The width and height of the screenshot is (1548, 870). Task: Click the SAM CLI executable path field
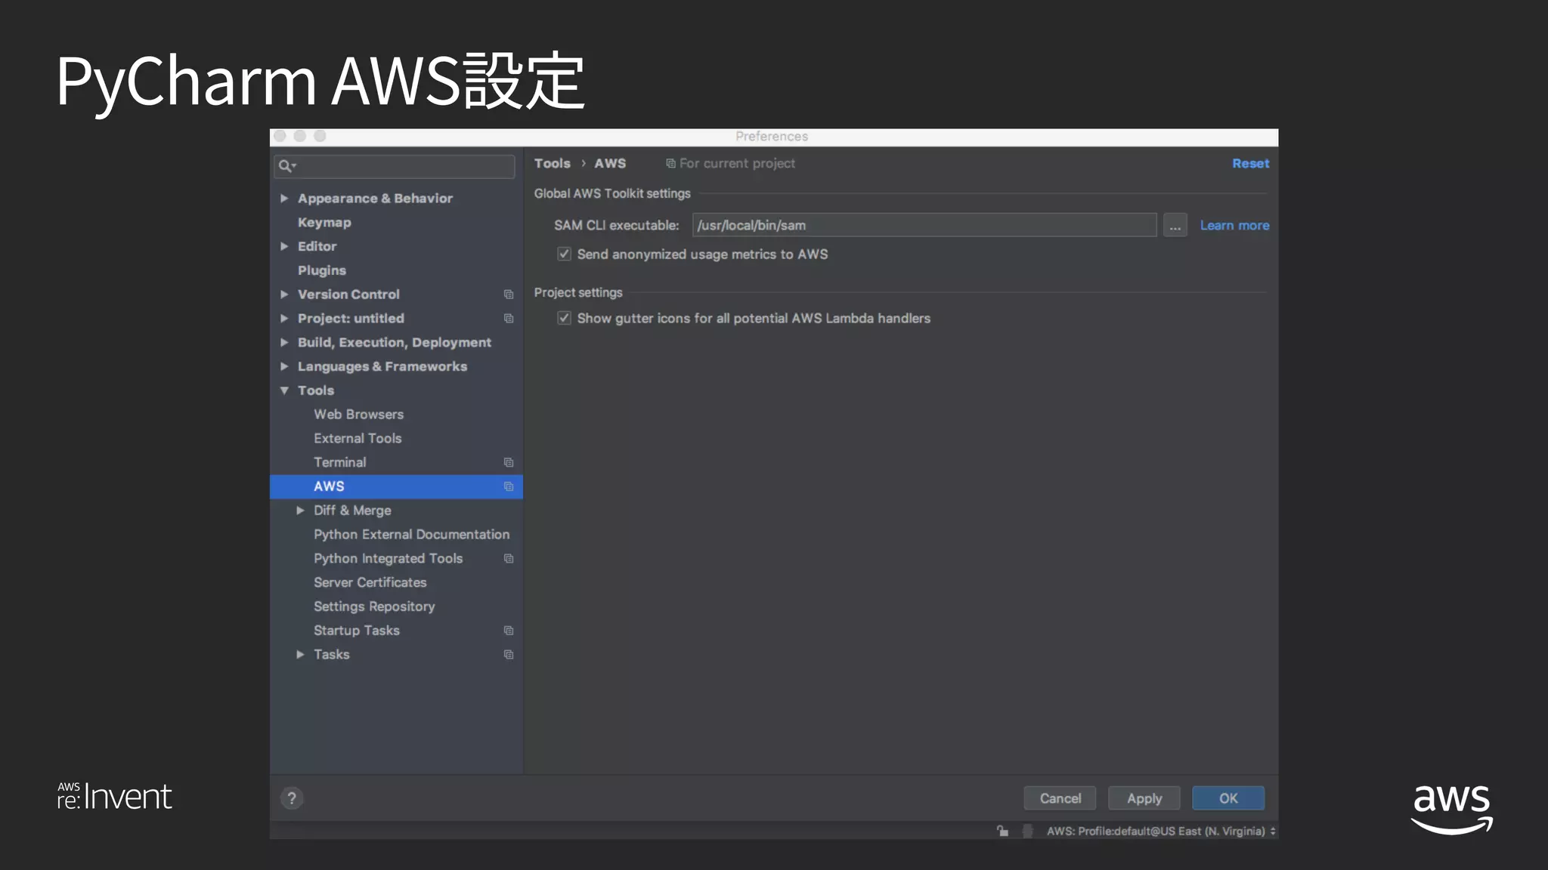[924, 226]
